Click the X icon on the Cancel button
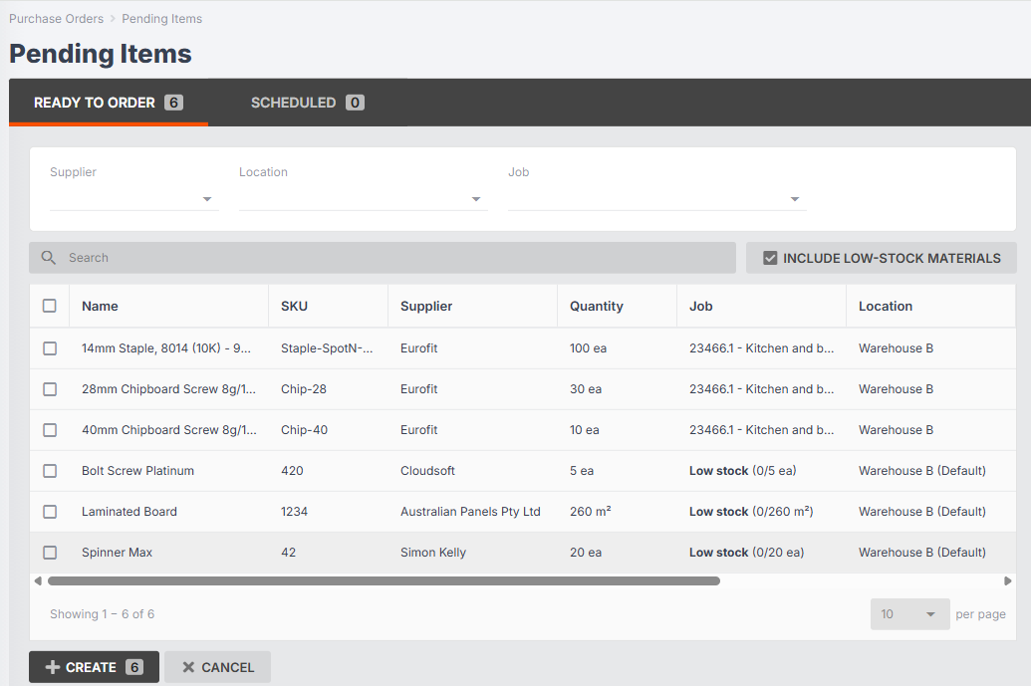This screenshot has height=686, width=1031. click(188, 668)
